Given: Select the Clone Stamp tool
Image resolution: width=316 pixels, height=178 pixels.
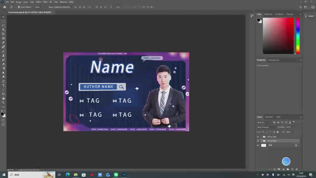Looking at the screenshot, I should (3, 55).
